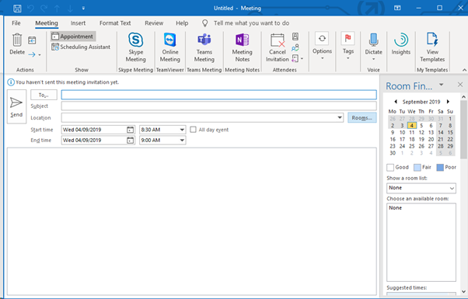468x299 pixels.
Task: Open the End time date picker
Action: 130,140
